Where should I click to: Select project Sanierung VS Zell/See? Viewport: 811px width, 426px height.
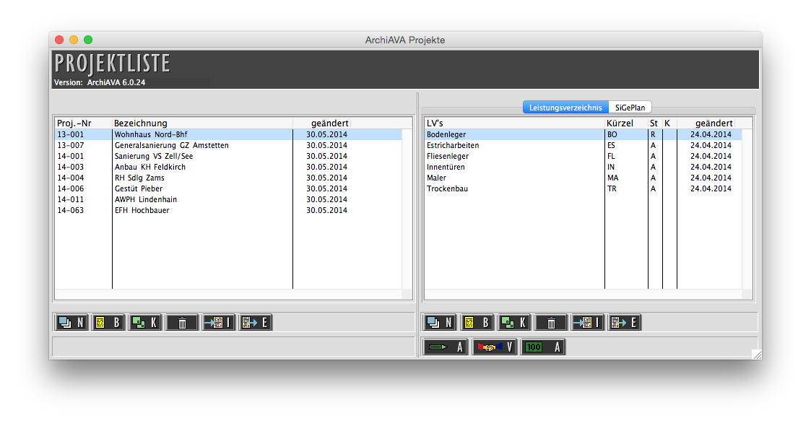[x=228, y=156]
